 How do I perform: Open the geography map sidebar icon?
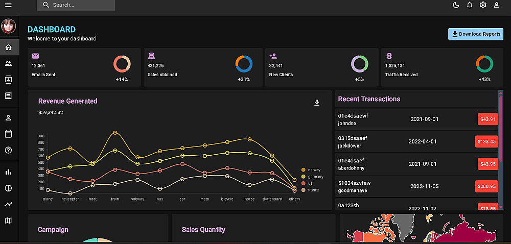tap(9, 221)
